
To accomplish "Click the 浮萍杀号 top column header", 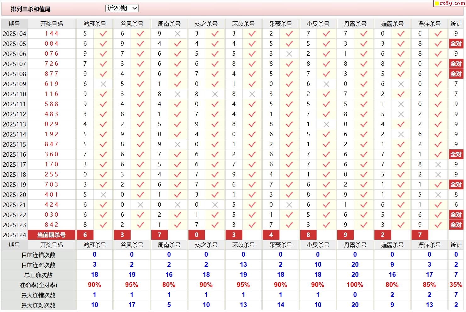I will (x=430, y=24).
